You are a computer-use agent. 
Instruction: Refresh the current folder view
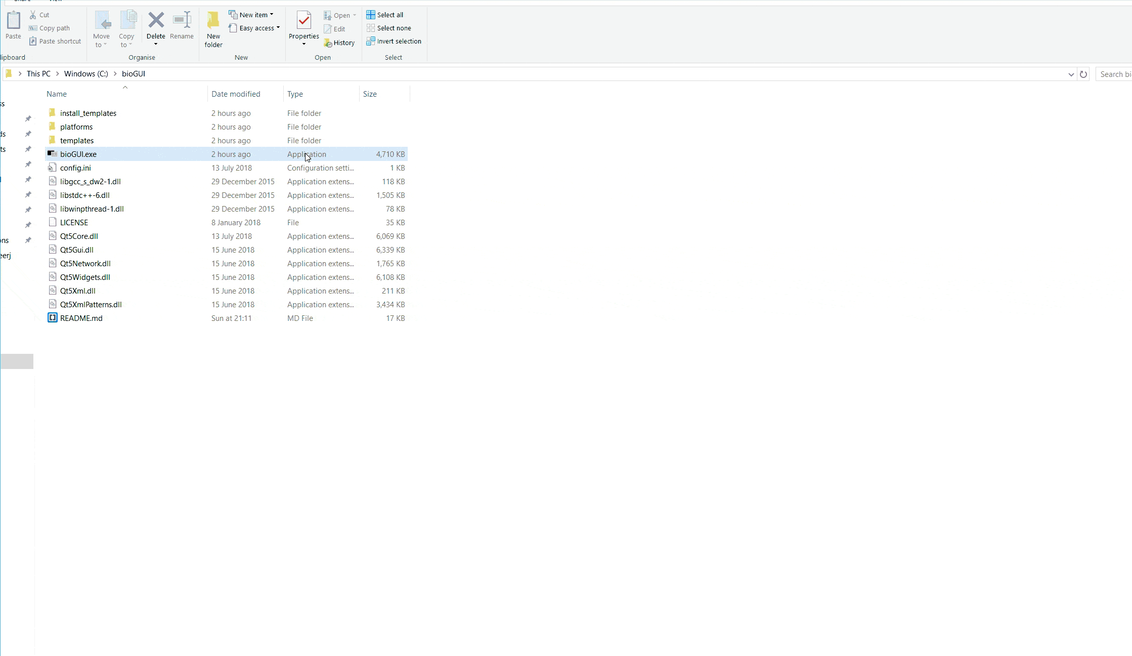1083,74
